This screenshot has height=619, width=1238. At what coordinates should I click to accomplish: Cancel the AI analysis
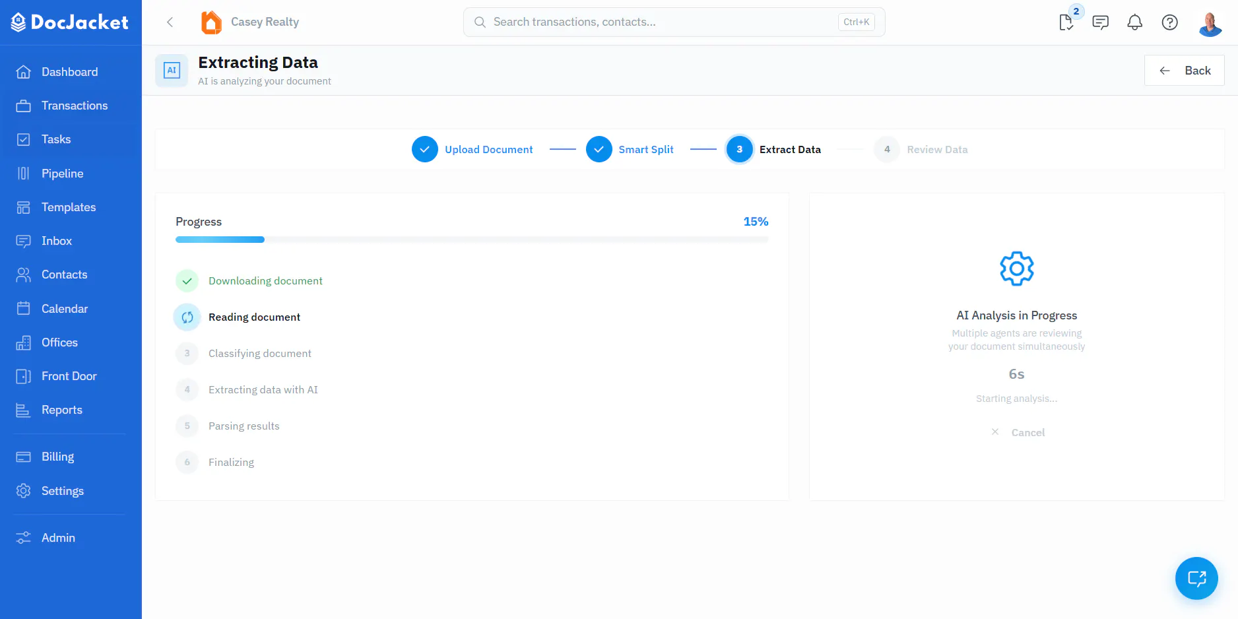pos(1018,432)
